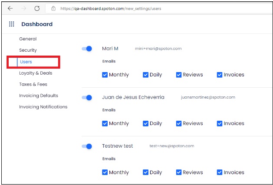Open Invoicing Notifications settings
The height and width of the screenshot is (185, 273).
(43, 107)
